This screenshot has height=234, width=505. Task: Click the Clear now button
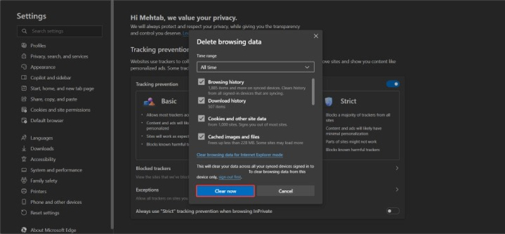[x=225, y=191]
